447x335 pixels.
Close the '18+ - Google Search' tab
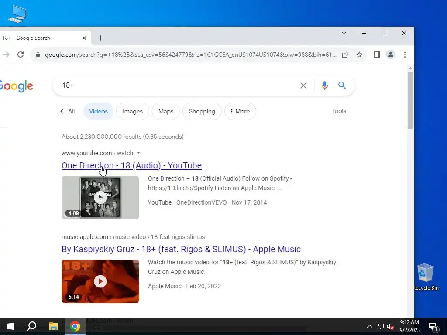point(84,38)
